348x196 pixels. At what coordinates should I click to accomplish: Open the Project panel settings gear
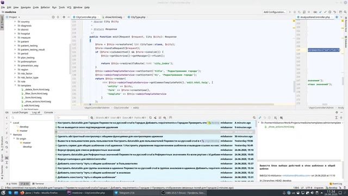(64, 17)
